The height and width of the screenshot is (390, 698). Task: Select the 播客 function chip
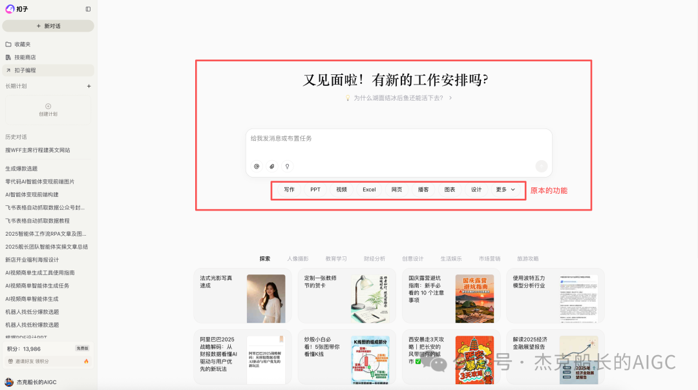pyautogui.click(x=423, y=189)
